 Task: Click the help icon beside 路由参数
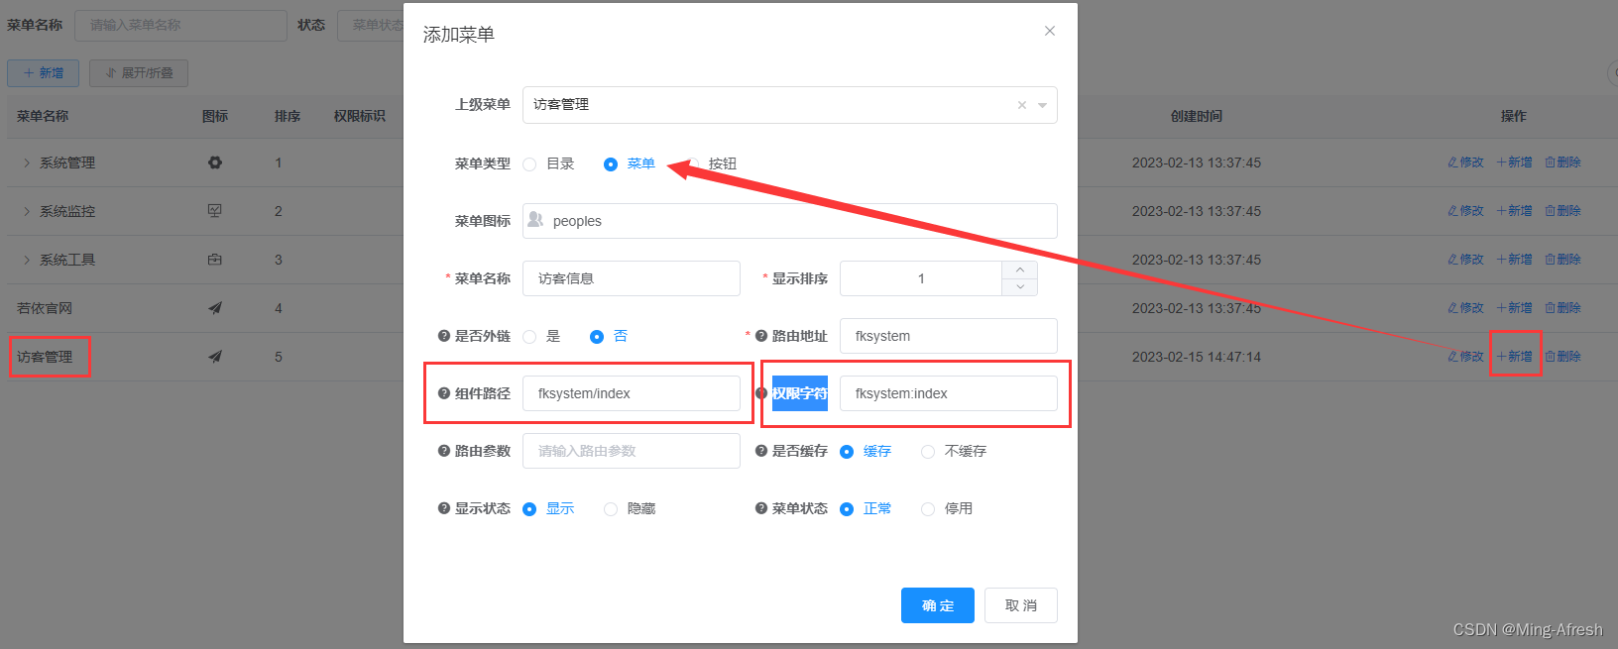pyautogui.click(x=444, y=451)
